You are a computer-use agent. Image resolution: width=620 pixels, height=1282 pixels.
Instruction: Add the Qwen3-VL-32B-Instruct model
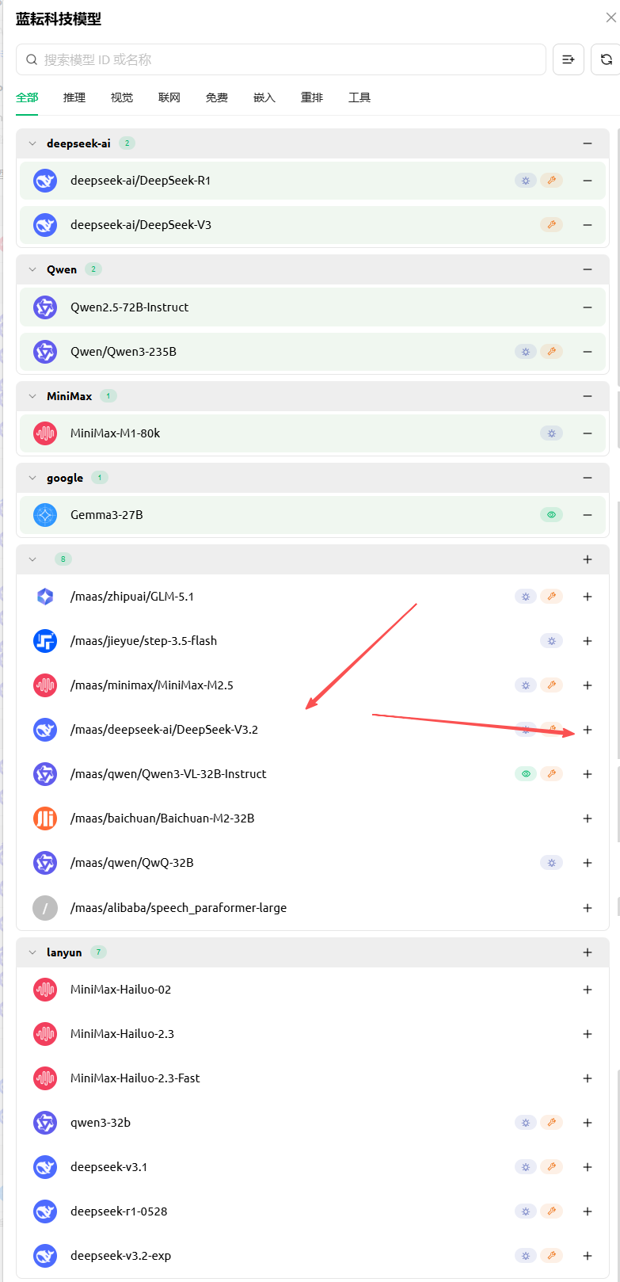588,774
